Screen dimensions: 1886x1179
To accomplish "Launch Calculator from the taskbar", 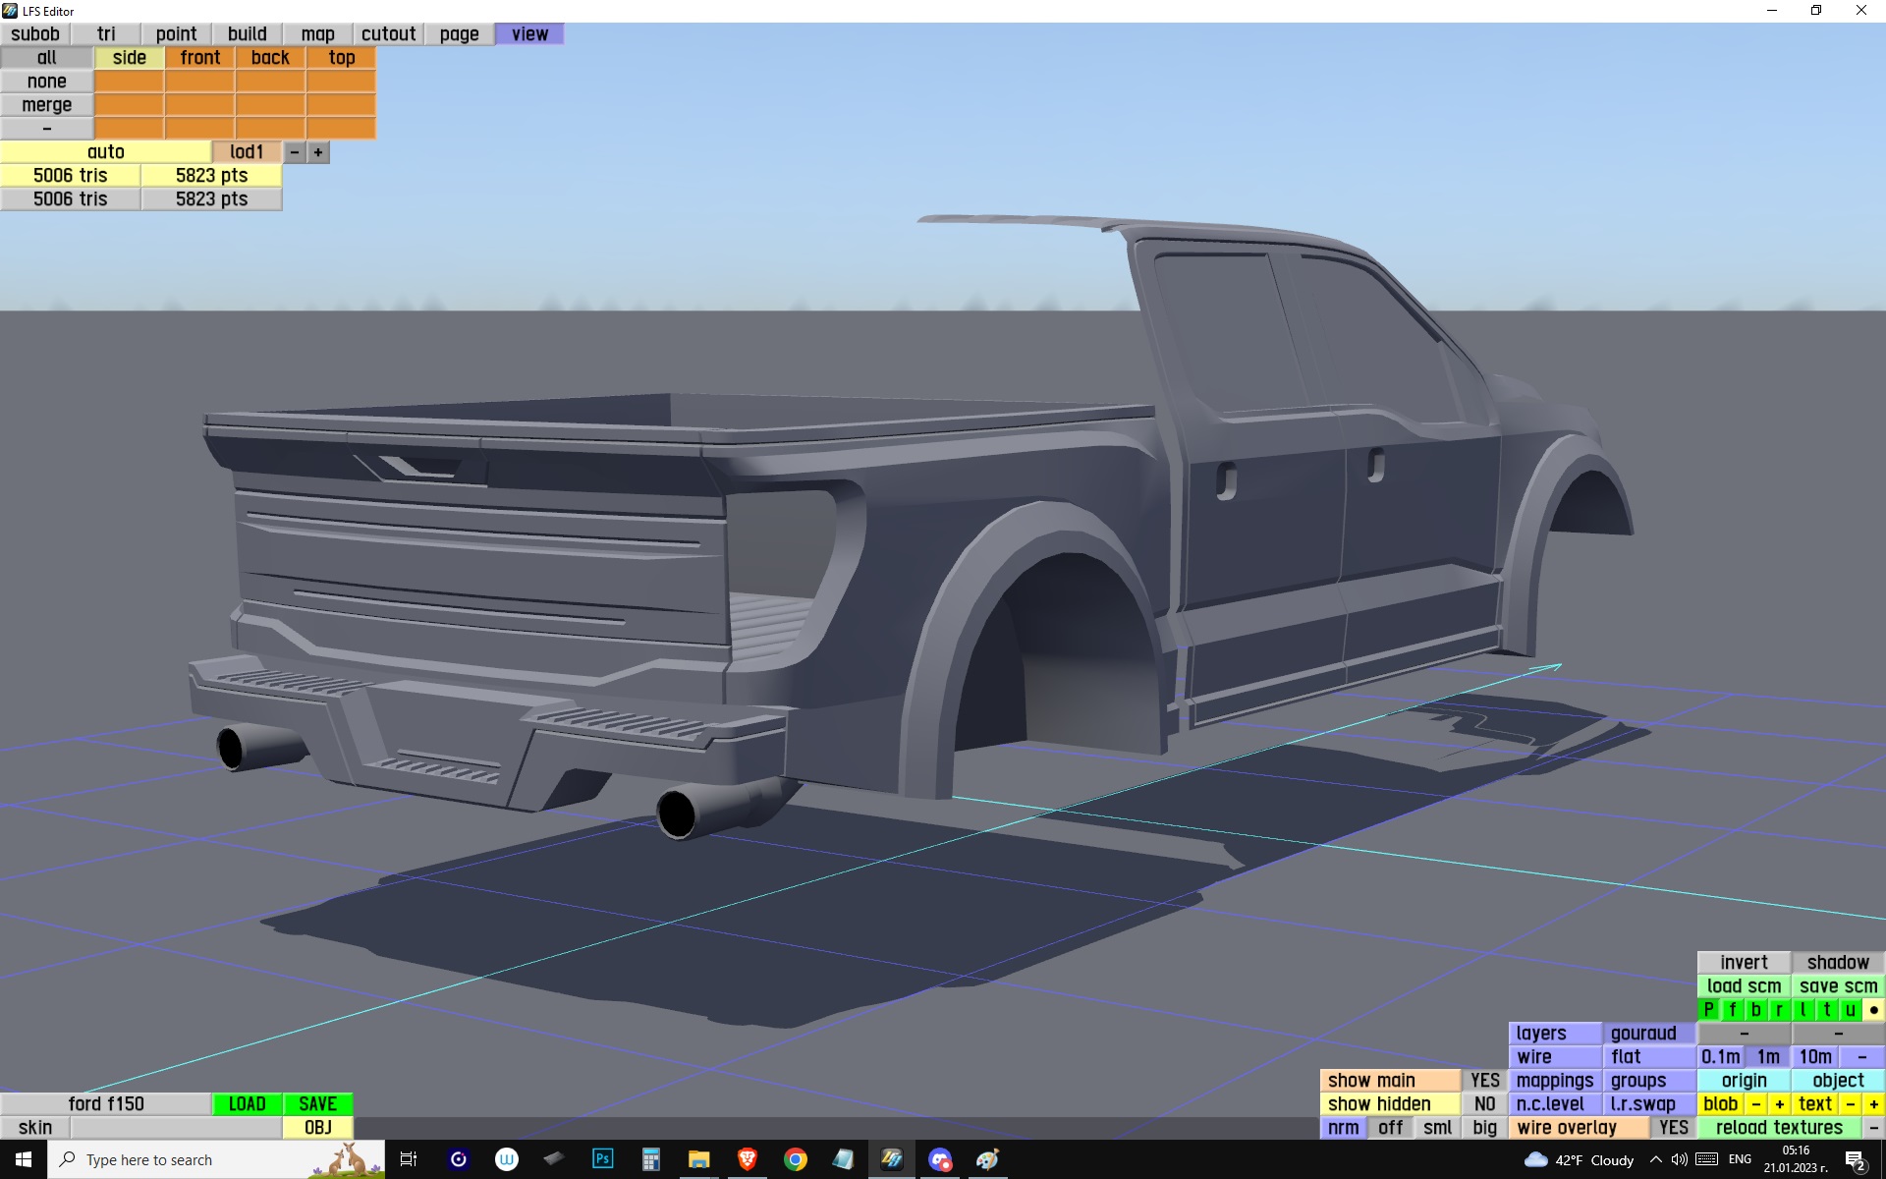I will [x=650, y=1159].
